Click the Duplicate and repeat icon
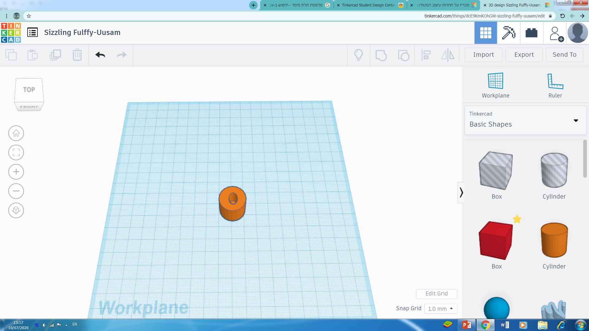Screen dimensions: 589x331 (55, 55)
